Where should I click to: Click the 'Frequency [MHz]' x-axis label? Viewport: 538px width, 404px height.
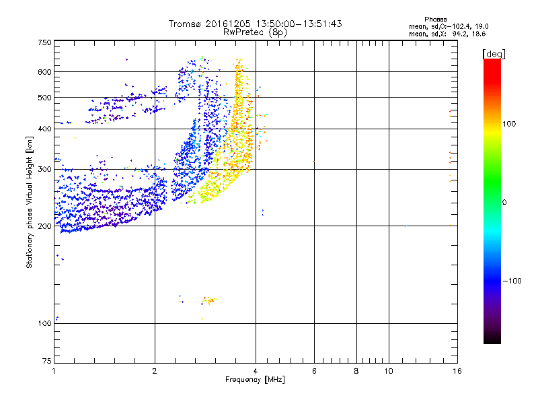coord(255,380)
